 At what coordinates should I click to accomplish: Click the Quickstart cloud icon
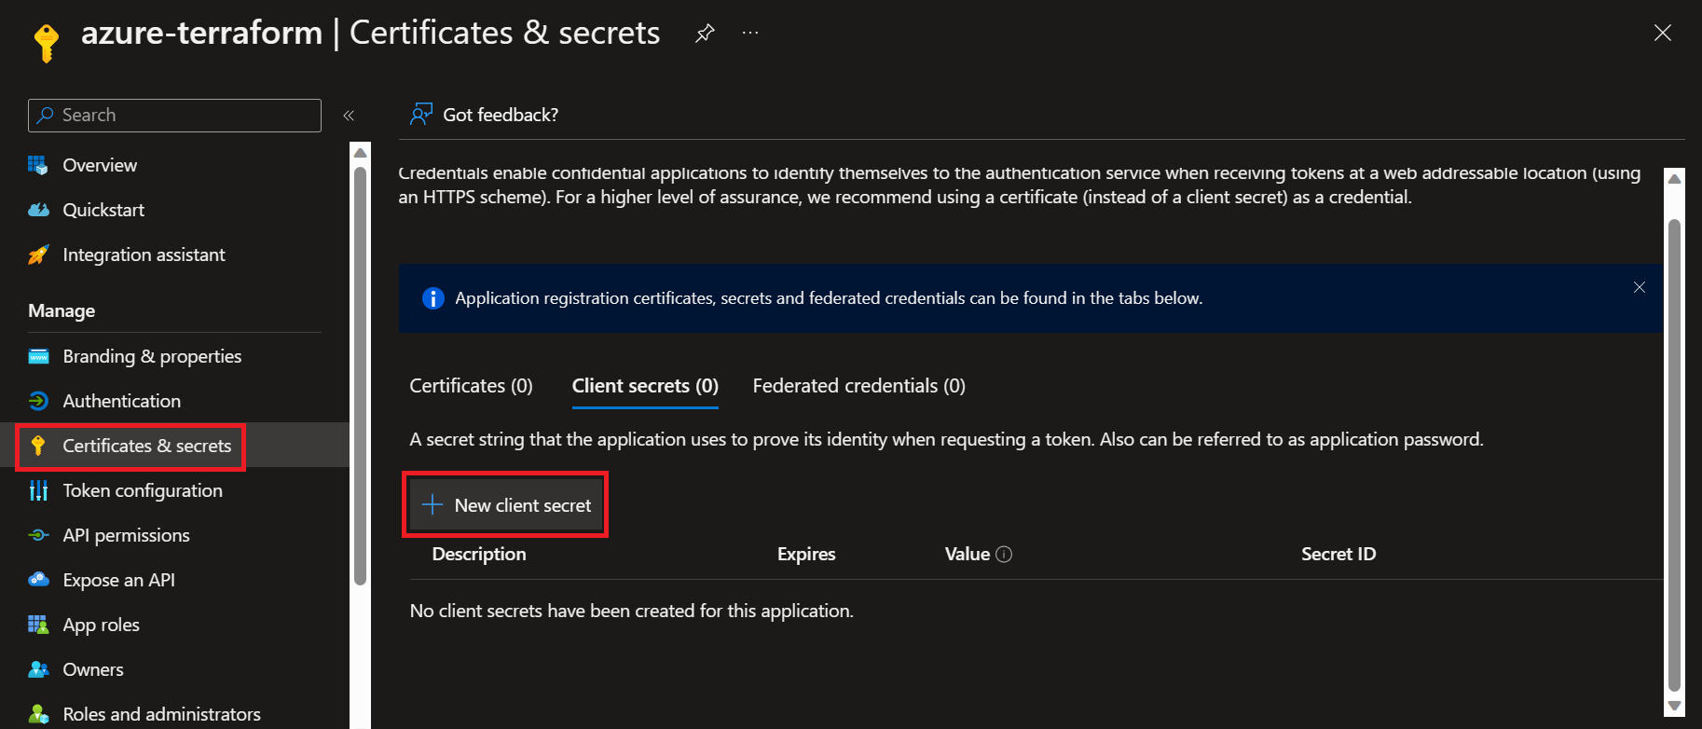coord(38,210)
